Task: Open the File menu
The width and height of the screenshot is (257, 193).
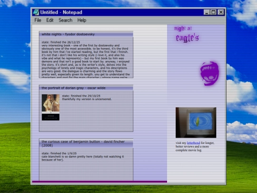Action: click(38, 20)
